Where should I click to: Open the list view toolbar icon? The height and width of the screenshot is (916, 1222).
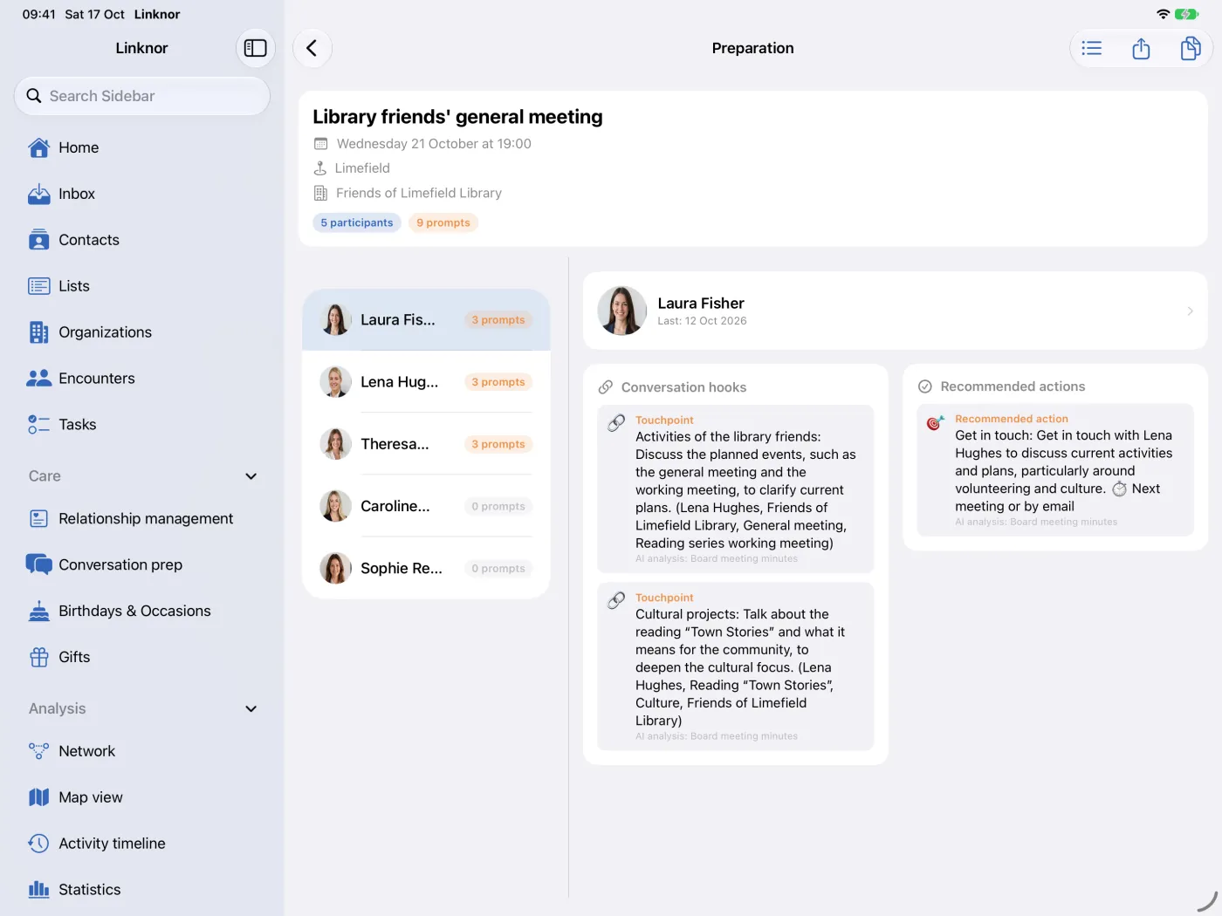pyautogui.click(x=1092, y=48)
